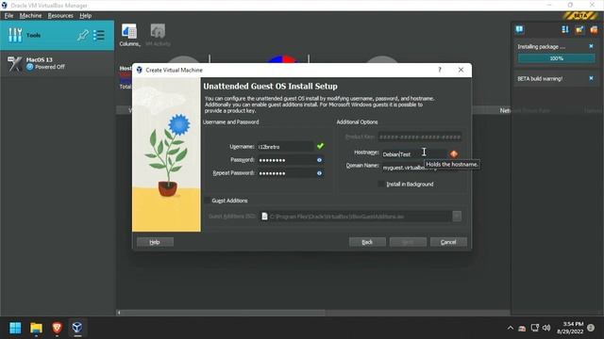Click the Guest Additions ISO path field
604x339 pixels.
click(356, 217)
